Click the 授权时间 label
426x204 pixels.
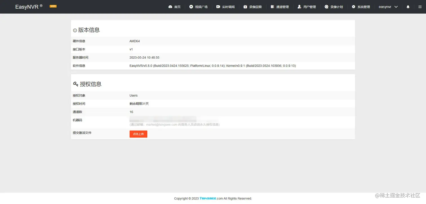(x=79, y=104)
